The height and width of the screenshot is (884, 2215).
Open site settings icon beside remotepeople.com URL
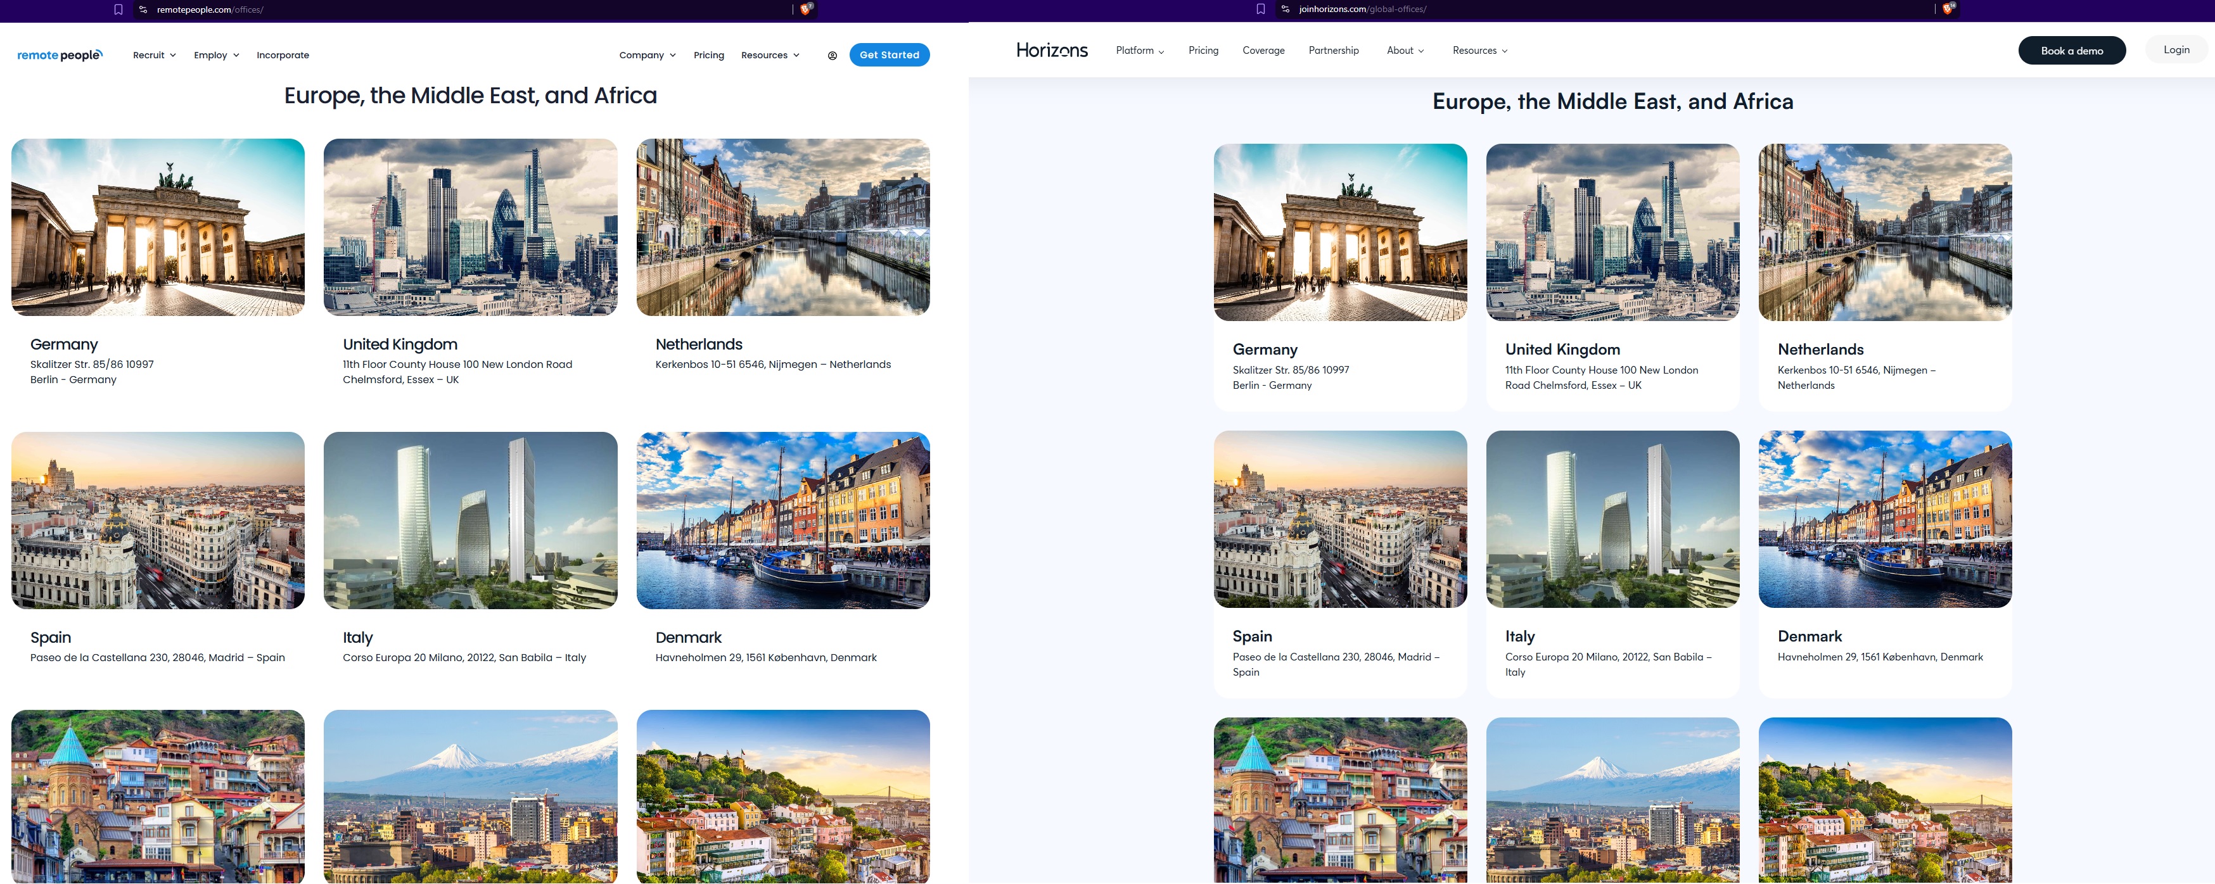click(x=144, y=9)
